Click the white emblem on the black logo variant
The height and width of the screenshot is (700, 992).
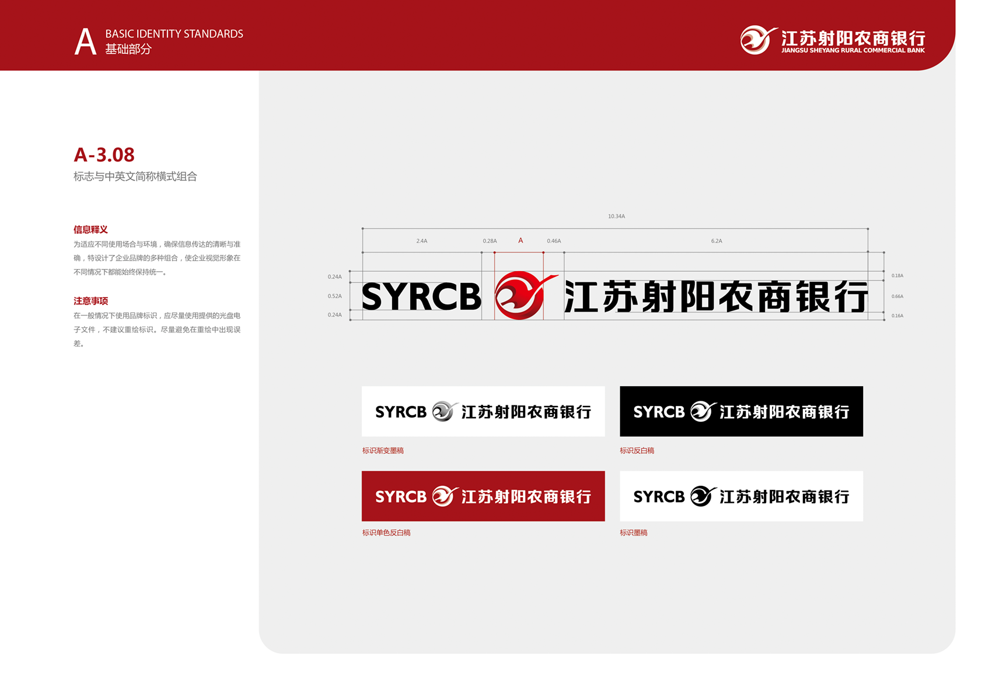pyautogui.click(x=702, y=411)
